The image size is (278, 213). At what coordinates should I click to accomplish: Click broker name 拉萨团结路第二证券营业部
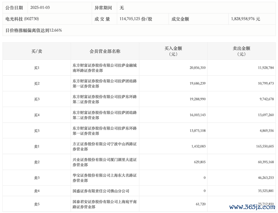pyautogui.click(x=104, y=115)
